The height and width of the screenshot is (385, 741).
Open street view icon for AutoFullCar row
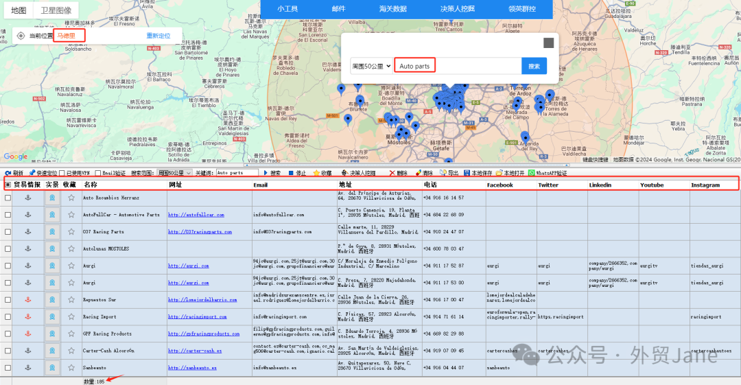click(52, 215)
